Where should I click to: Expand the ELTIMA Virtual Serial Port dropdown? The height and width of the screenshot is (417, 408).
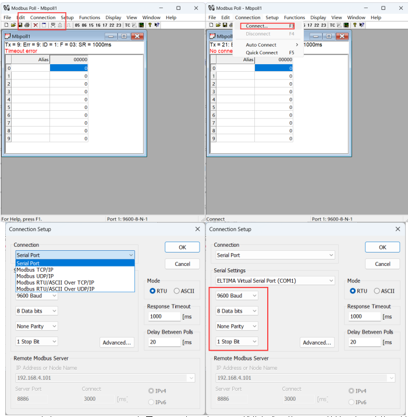click(x=331, y=281)
